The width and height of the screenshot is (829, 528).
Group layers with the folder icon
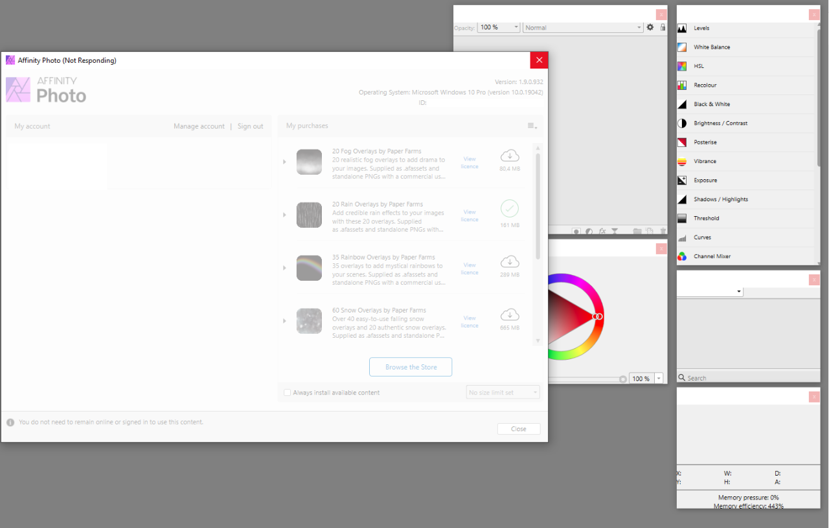click(637, 230)
